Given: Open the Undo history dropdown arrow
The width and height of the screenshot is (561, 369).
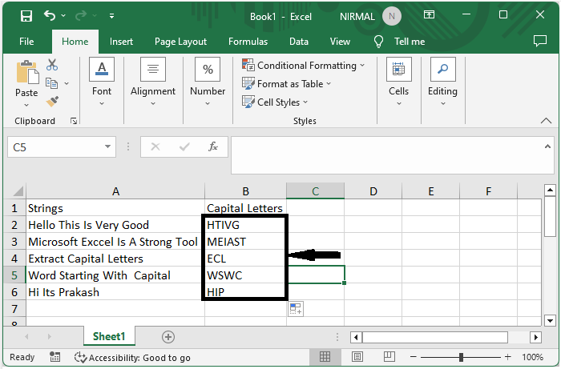Looking at the screenshot, I should (63, 16).
